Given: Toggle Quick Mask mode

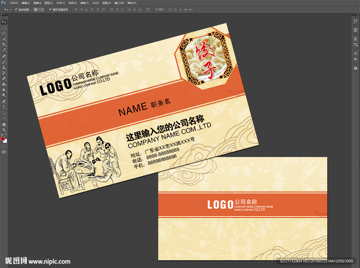Looking at the screenshot, I should point(4,146).
